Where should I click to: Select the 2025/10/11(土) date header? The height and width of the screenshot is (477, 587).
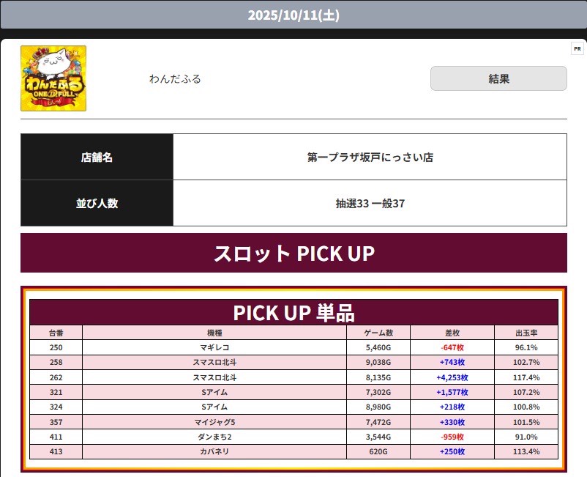click(293, 15)
